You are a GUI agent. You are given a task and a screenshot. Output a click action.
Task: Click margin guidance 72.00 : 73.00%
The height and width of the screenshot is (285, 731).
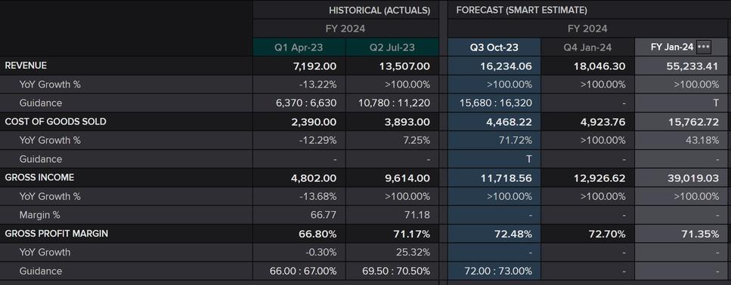[x=498, y=271]
